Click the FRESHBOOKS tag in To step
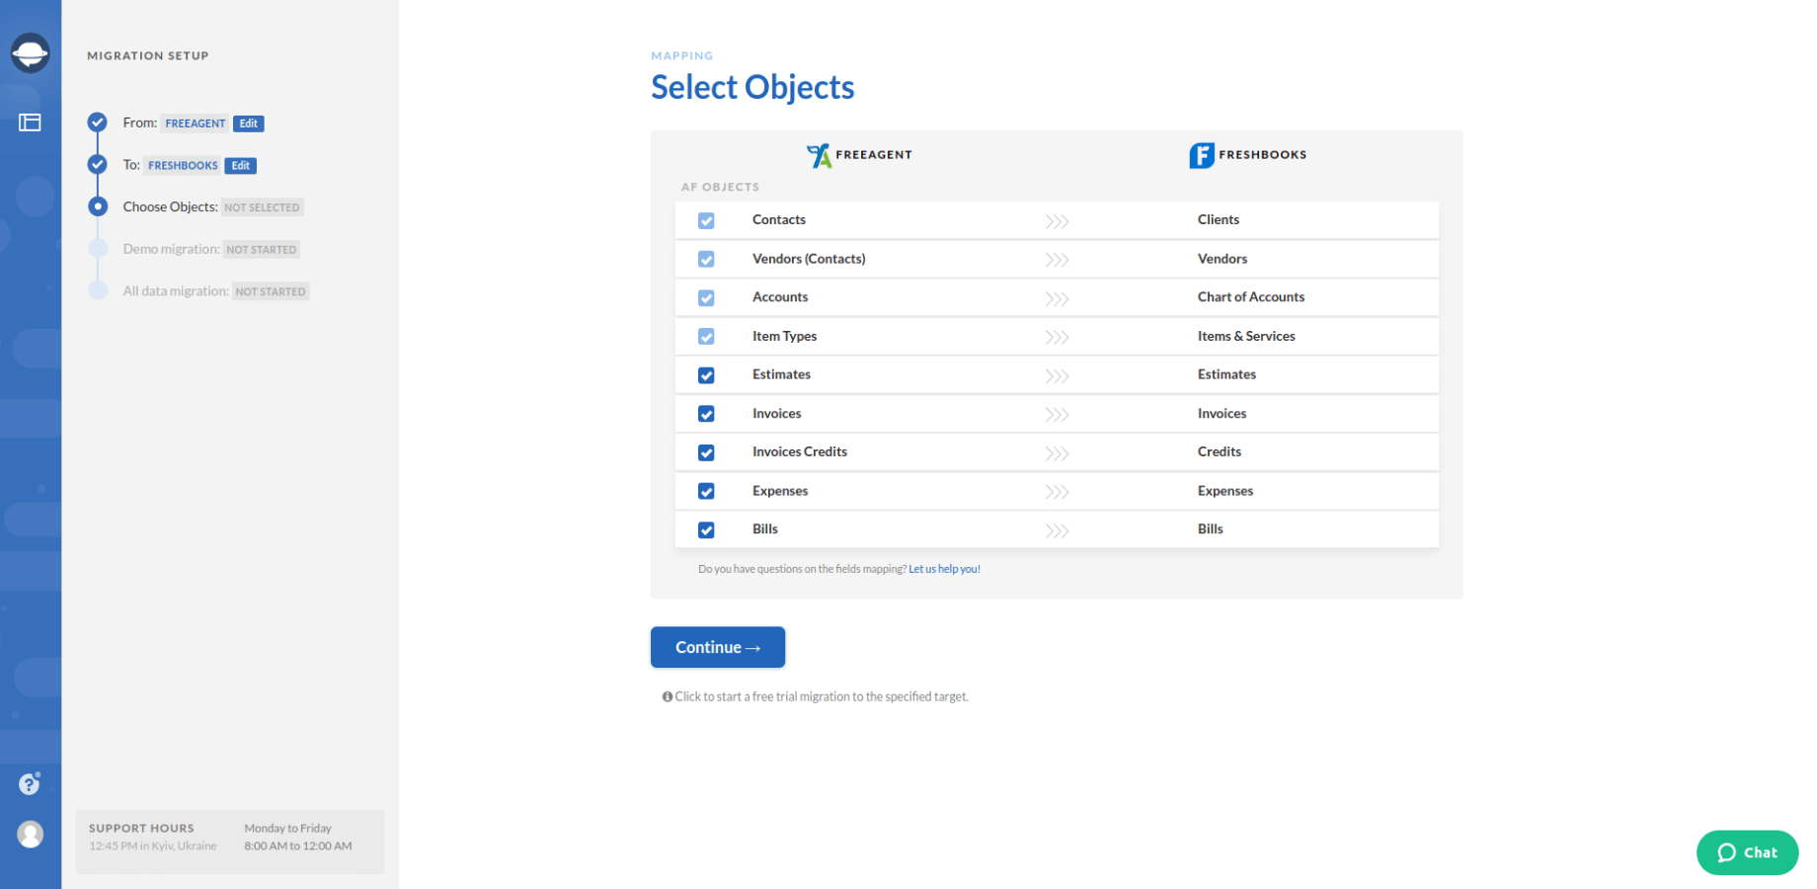The height and width of the screenshot is (889, 1817). point(183,165)
